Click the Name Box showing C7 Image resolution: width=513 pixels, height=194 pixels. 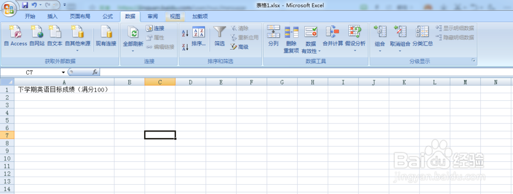tap(29, 72)
